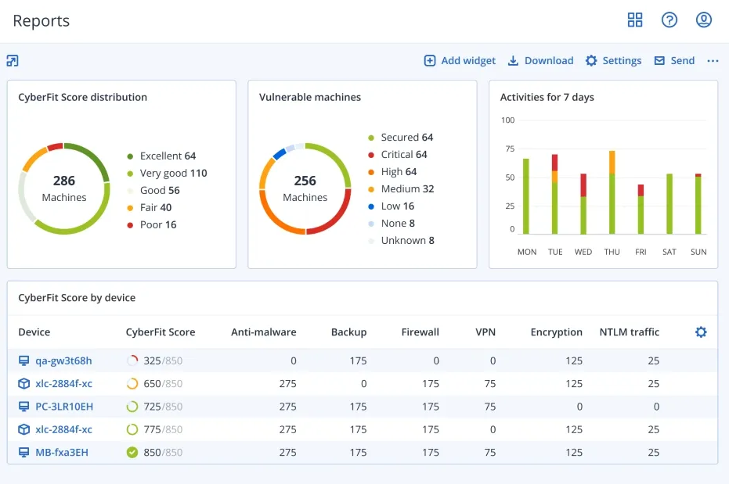The image size is (729, 484).
Task: Open report Settings
Action: (613, 61)
